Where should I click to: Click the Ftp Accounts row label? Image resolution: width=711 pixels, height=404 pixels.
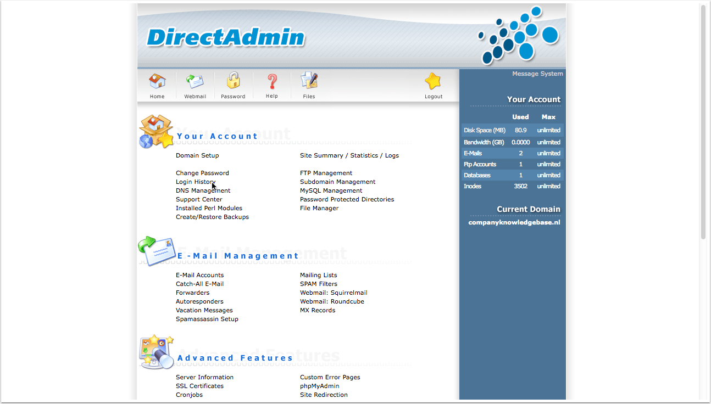480,164
